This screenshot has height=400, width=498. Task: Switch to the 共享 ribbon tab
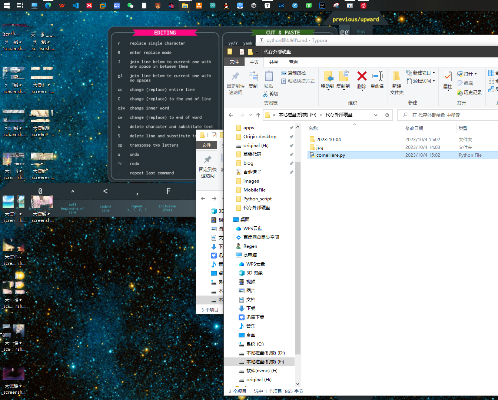click(274, 62)
